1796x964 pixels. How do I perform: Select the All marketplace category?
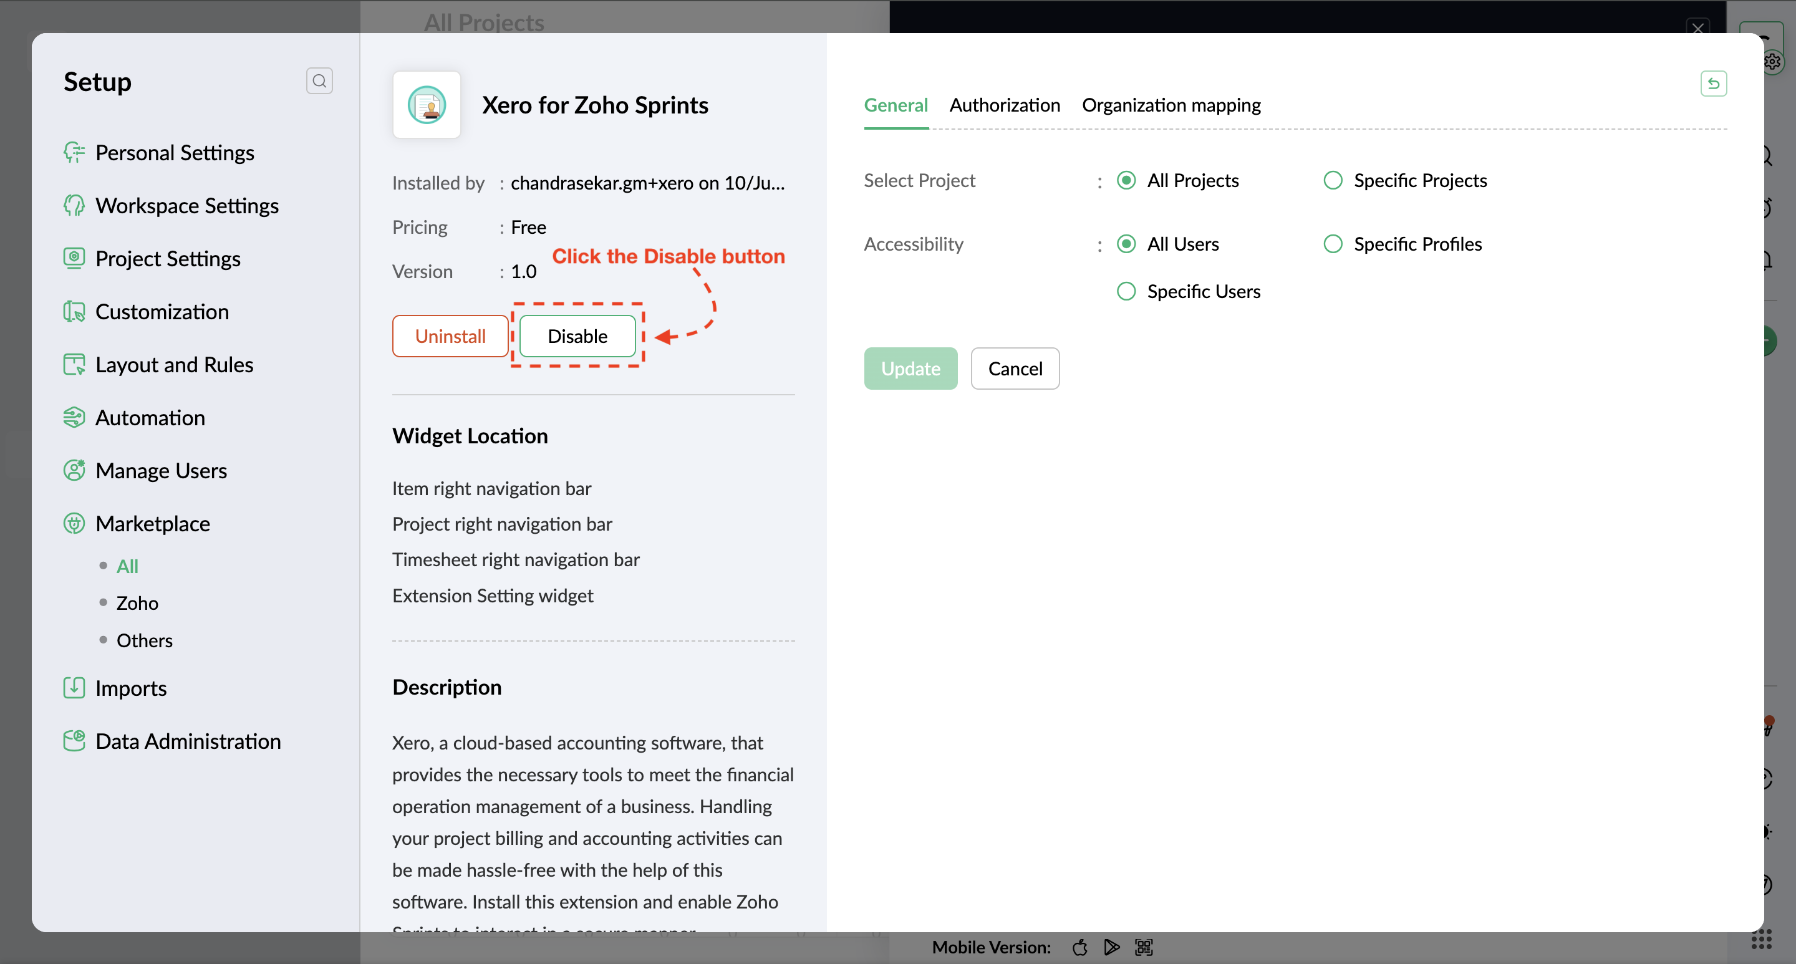click(127, 566)
